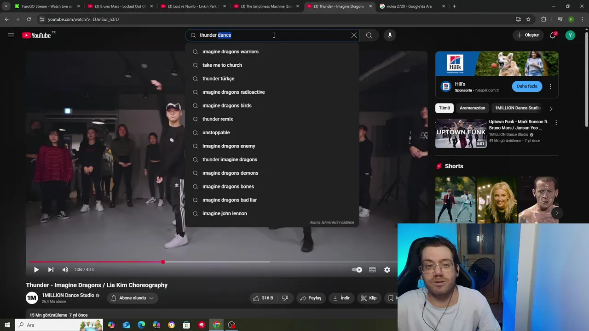This screenshot has height=331, width=589.
Task: Like the video with thumbs up 316 B
Action: (x=263, y=298)
